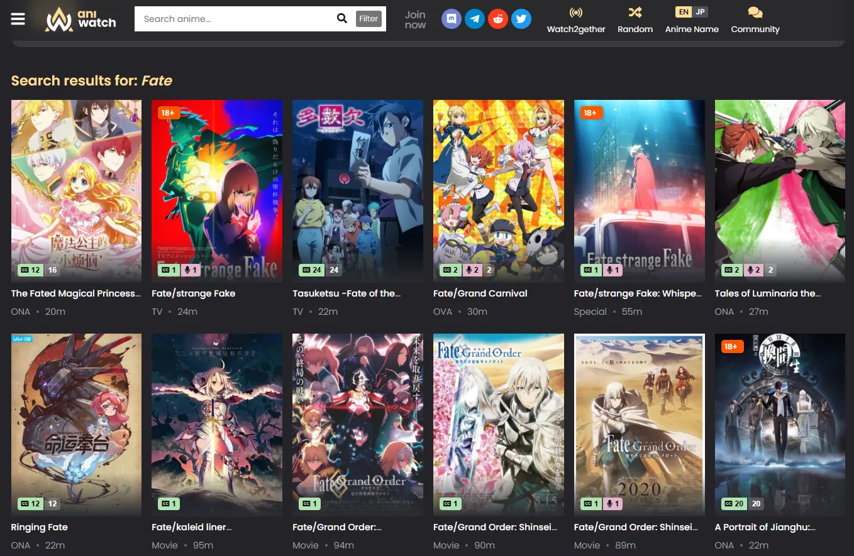This screenshot has width=854, height=556.
Task: Open the Twitter social icon
Action: 521,19
